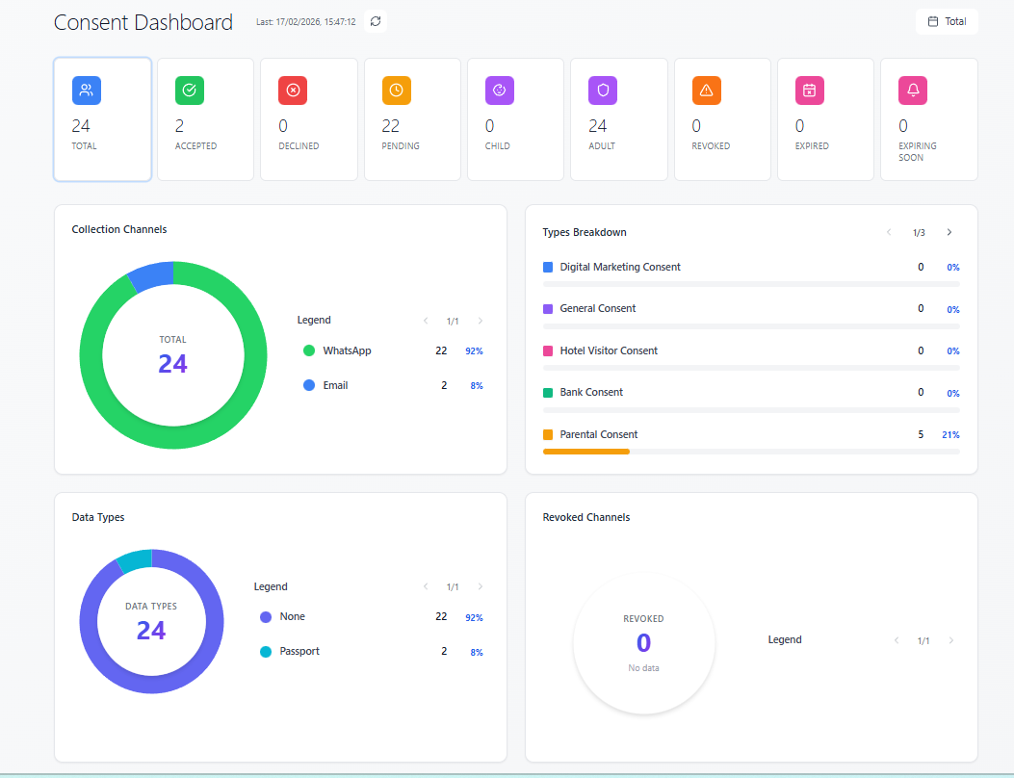Click the Child consent icon

499,90
